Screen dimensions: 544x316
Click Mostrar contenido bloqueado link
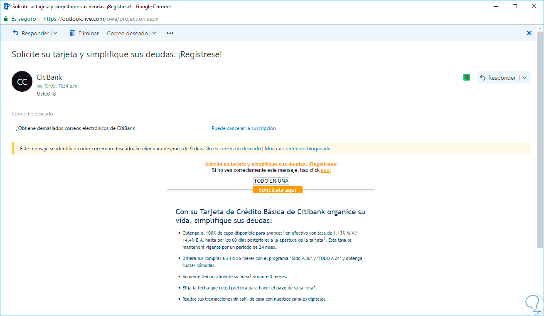[298, 149]
